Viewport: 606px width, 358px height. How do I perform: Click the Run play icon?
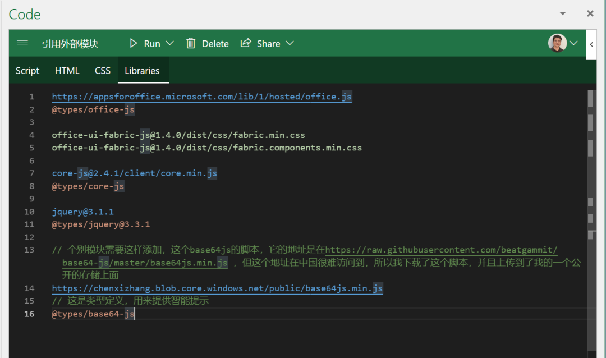(x=134, y=43)
